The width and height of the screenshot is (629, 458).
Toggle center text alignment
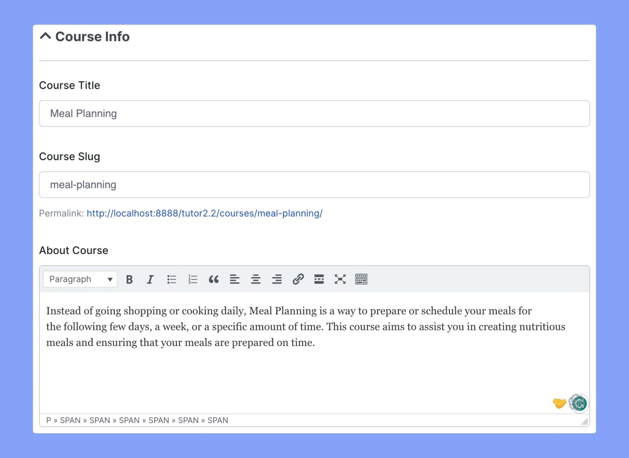[x=256, y=279]
